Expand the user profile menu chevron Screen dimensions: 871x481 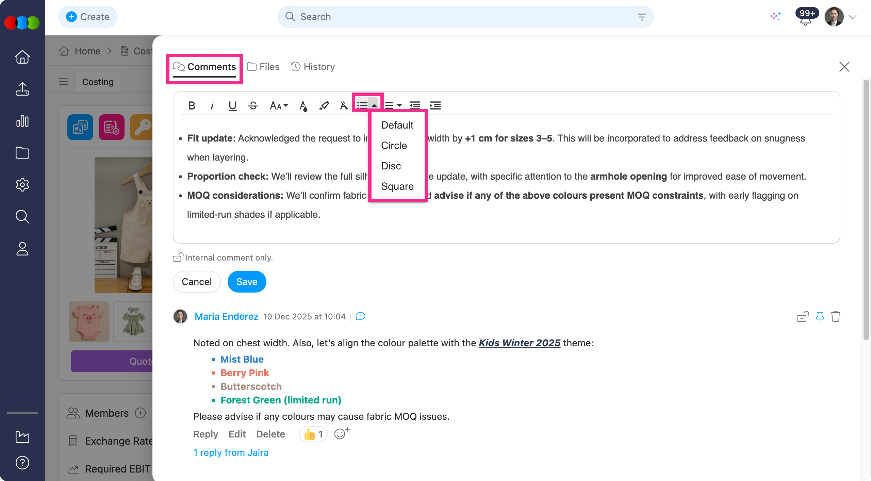click(853, 17)
